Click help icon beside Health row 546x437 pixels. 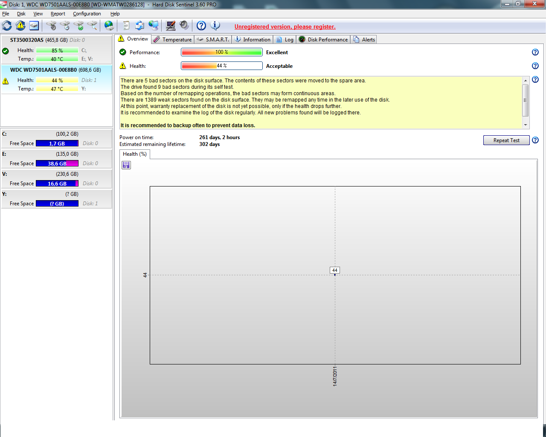pyautogui.click(x=535, y=66)
